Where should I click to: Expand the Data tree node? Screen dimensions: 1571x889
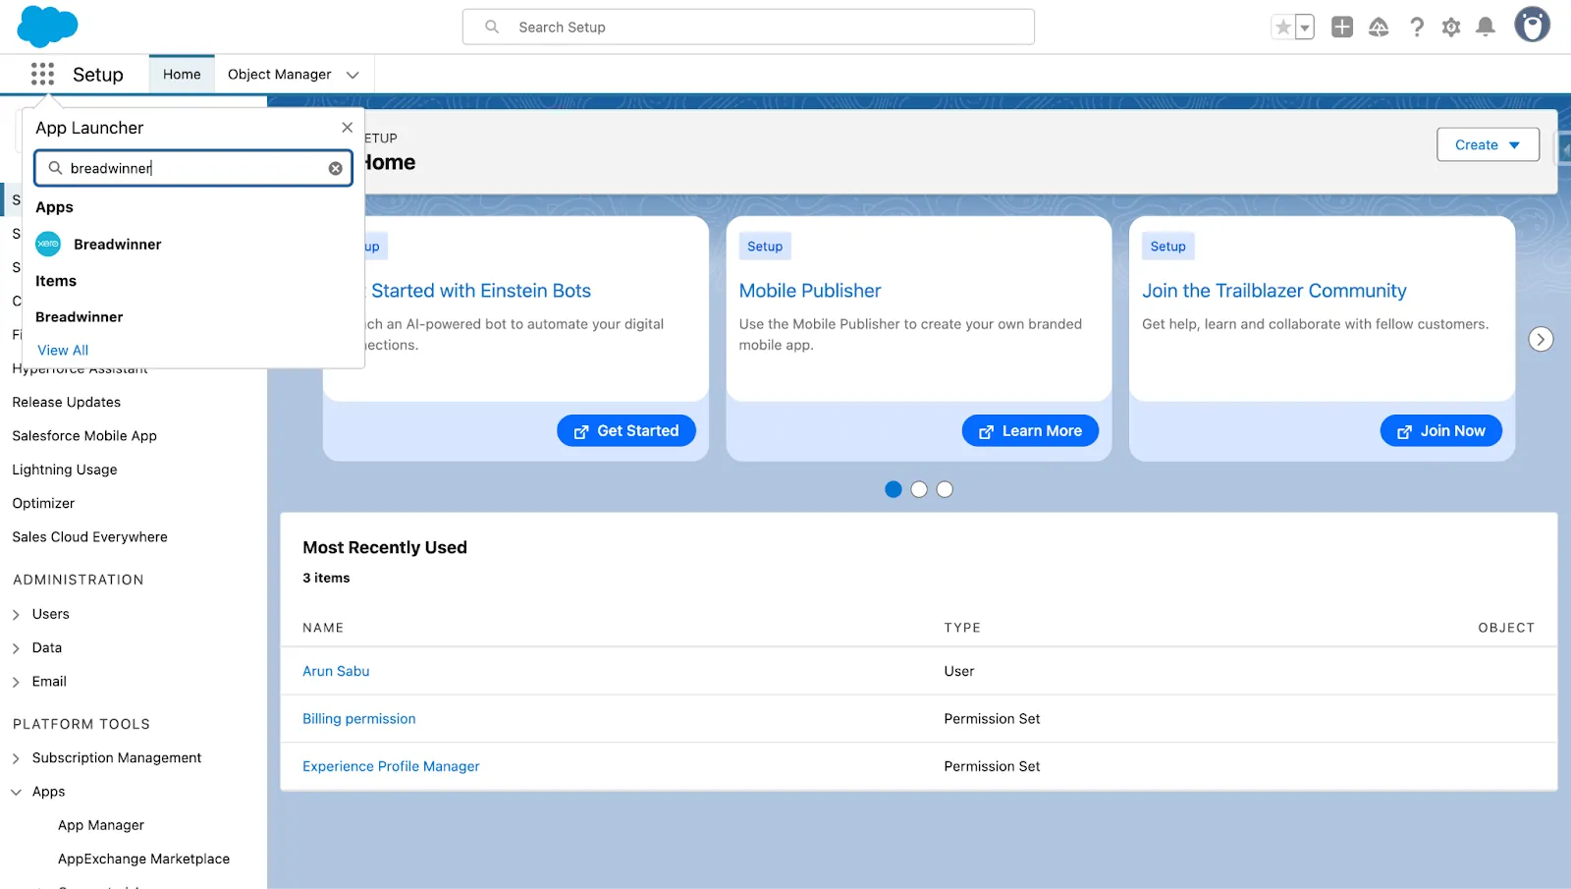16,648
